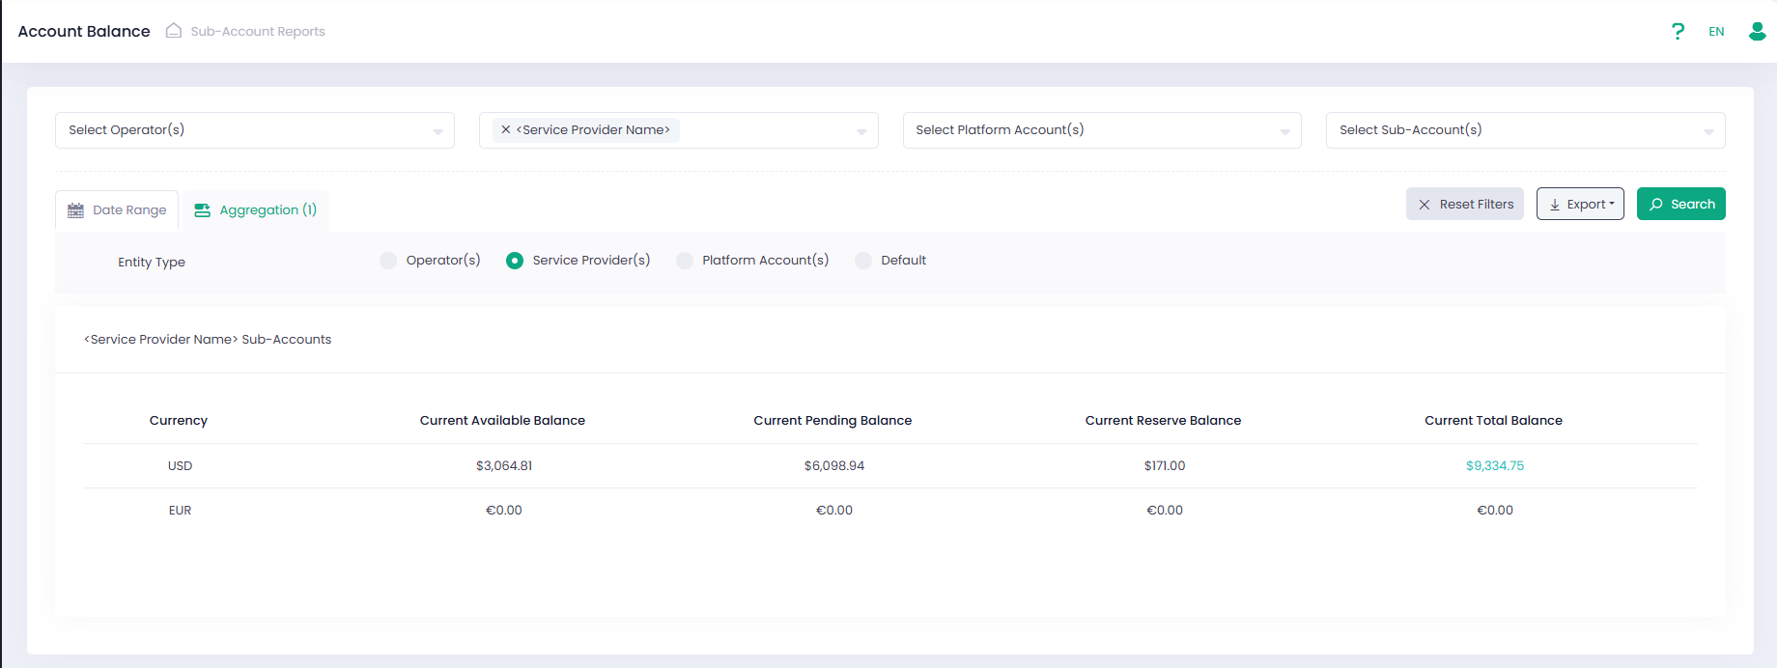The image size is (1778, 668).
Task: Go to Sub-Account Reports breadcrumb
Action: pos(258,32)
